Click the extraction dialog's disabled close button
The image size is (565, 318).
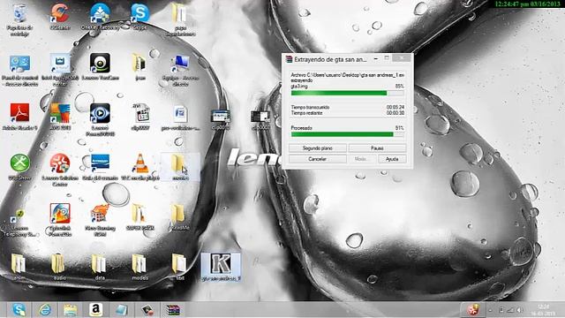coord(401,58)
